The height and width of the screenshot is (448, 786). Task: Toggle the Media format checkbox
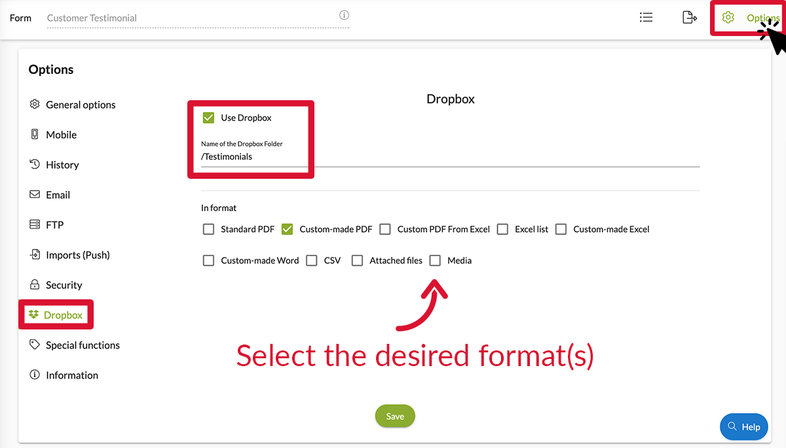pyautogui.click(x=435, y=261)
